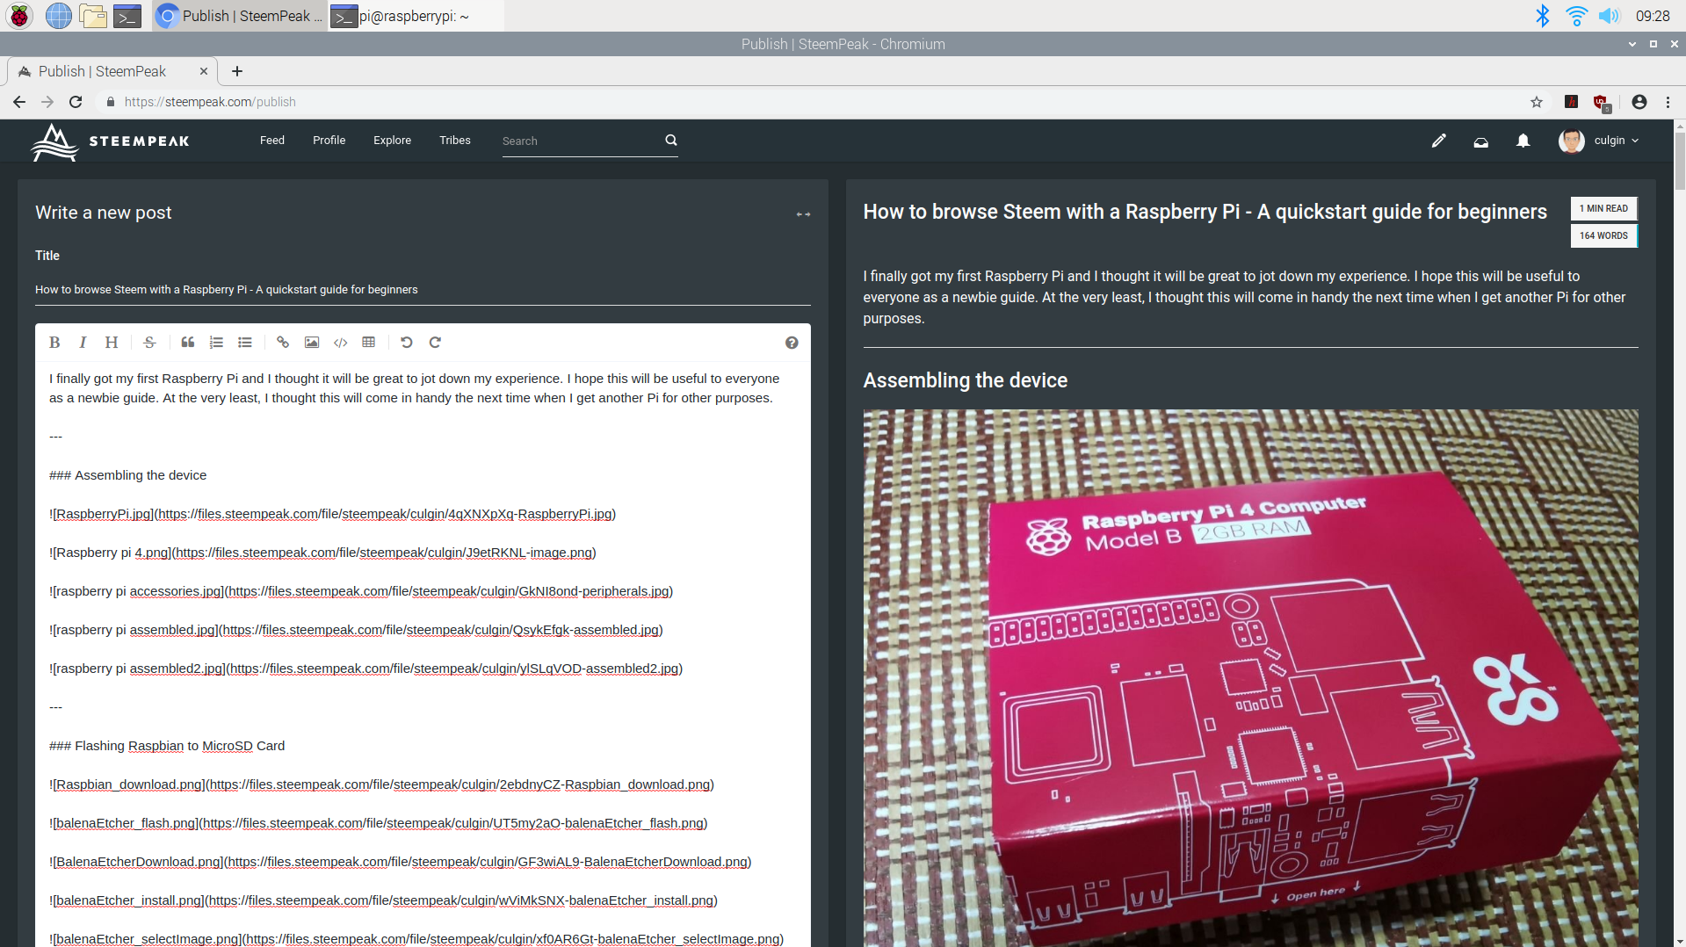Insert a blockquote in the editor
The image size is (1686, 947).
coord(188,343)
